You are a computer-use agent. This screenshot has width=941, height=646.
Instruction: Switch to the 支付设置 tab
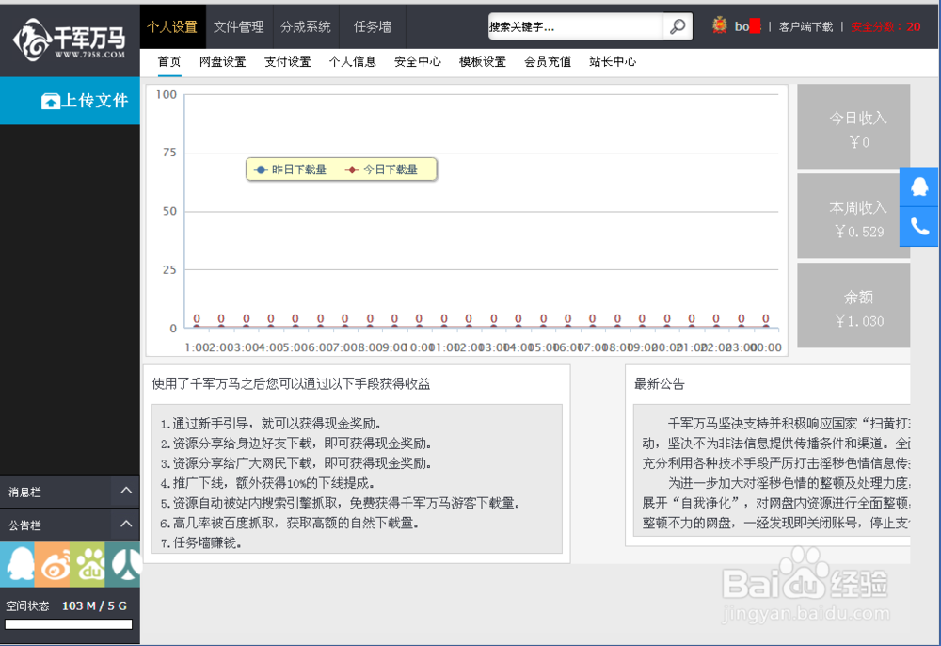[287, 62]
